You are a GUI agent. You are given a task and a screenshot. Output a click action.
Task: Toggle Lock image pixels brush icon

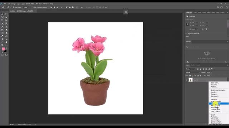tap(193, 76)
